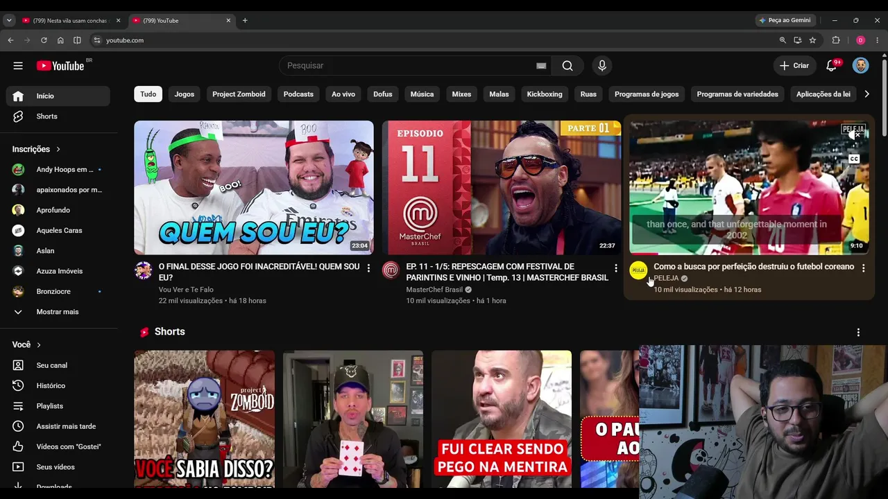The height and width of the screenshot is (499, 888).
Task: Open the Chrome profile icon with the letter D
Action: click(860, 40)
